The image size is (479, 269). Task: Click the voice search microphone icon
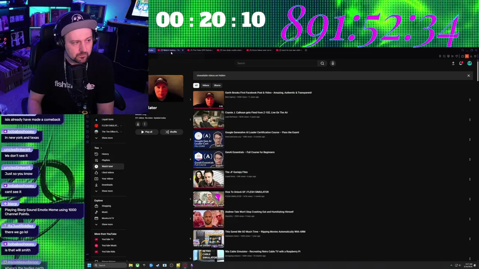pyautogui.click(x=333, y=63)
